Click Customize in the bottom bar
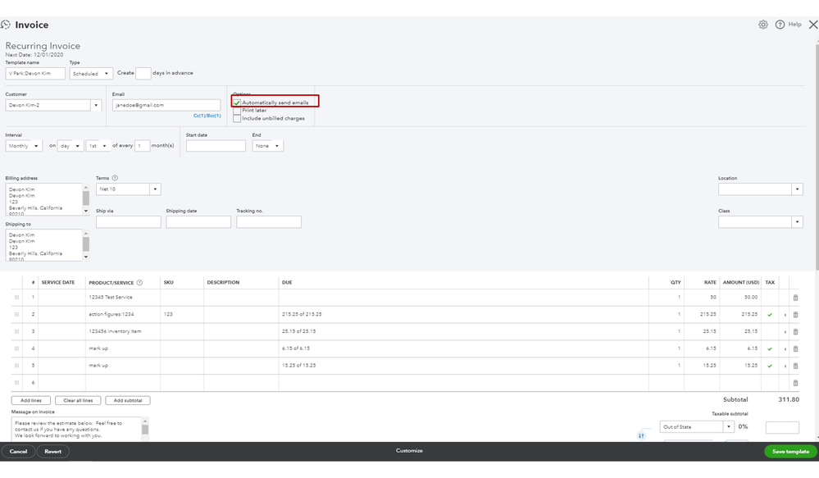The height and width of the screenshot is (478, 819). [x=409, y=451]
